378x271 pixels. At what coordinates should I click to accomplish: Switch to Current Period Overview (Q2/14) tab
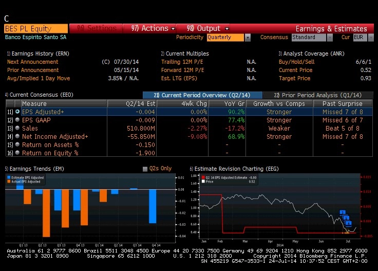pos(202,95)
